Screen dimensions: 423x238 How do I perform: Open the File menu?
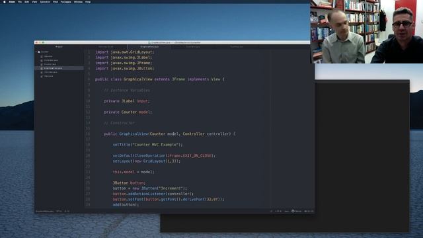(x=20, y=1)
